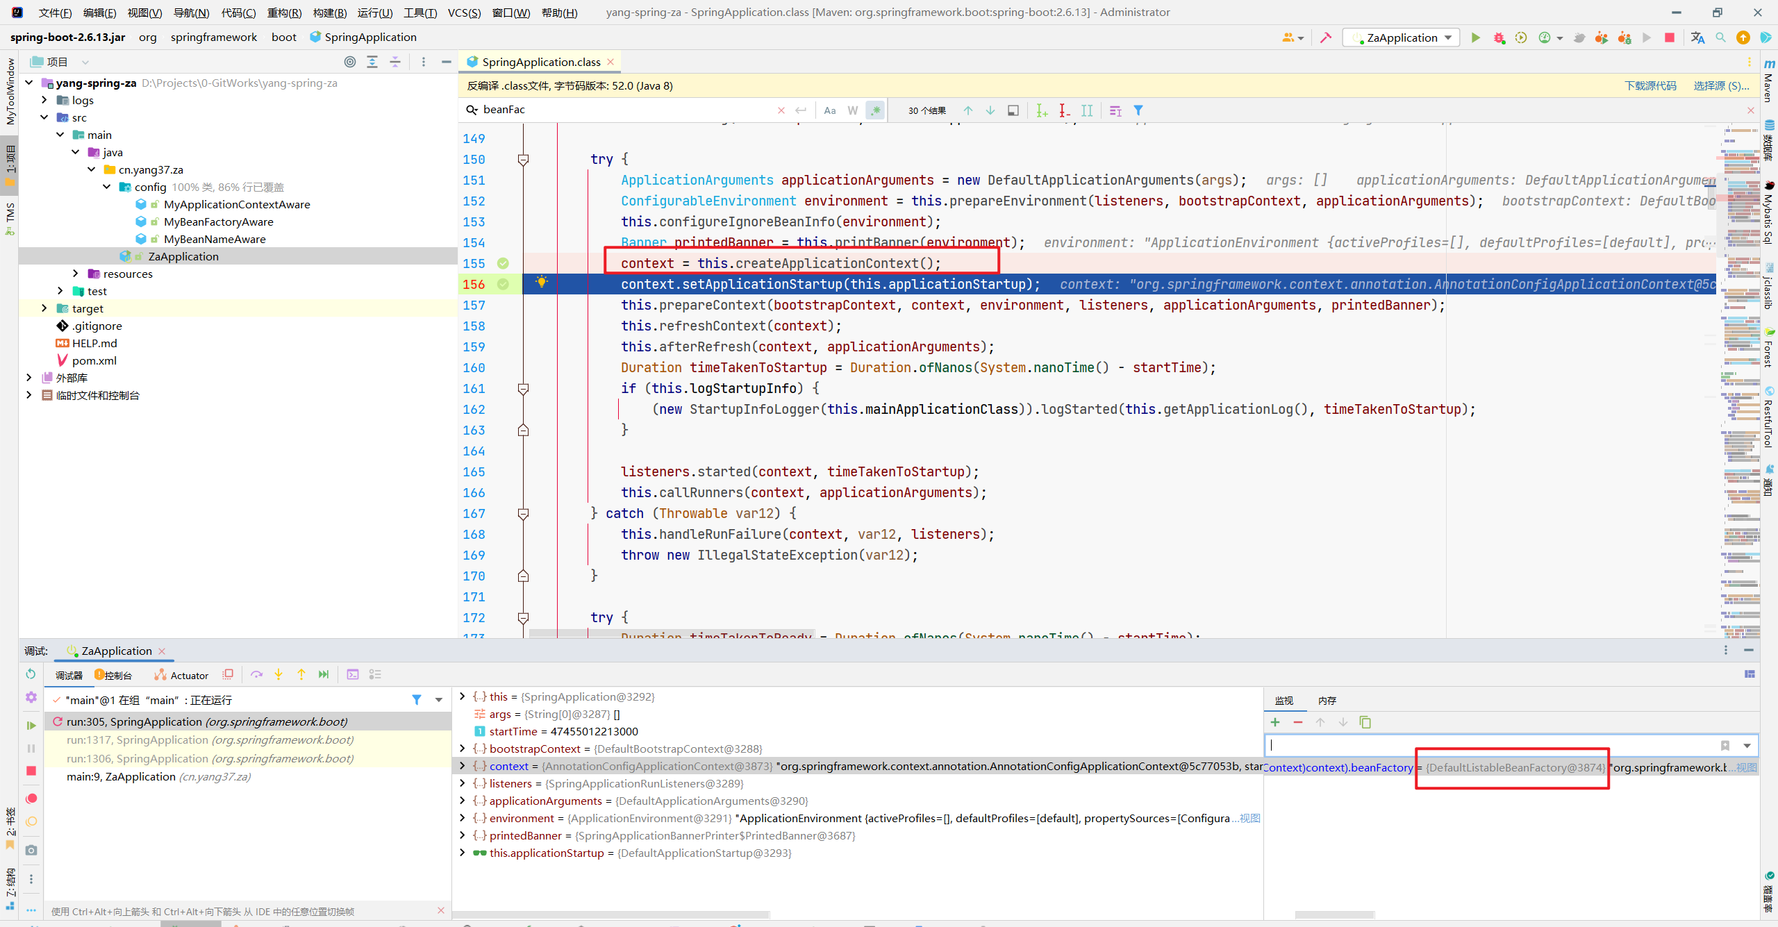Screen dimensions: 1778x927
Task: Click Step Into yellow down arrow
Action: [279, 674]
